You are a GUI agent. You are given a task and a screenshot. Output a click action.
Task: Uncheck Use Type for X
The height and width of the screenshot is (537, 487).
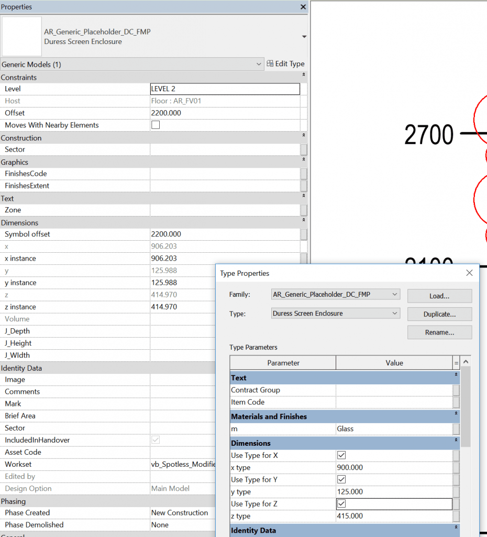341,455
